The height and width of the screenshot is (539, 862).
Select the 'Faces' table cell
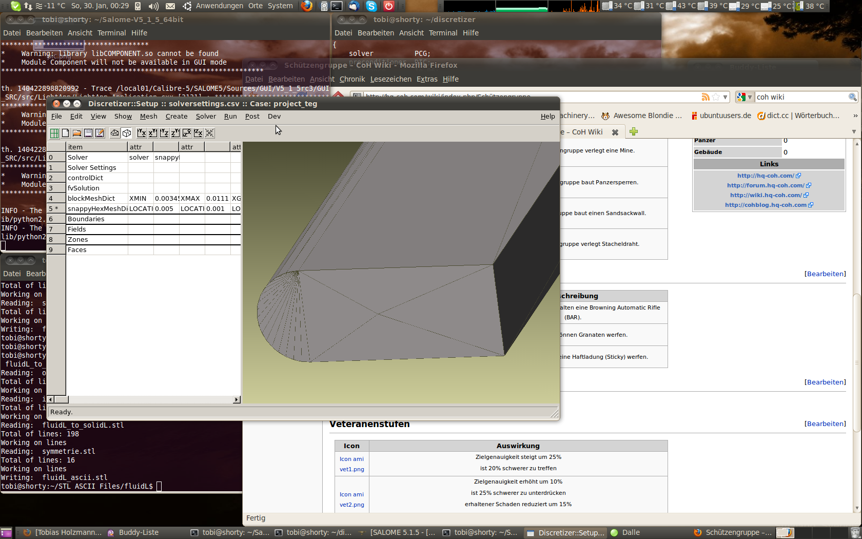tap(97, 250)
